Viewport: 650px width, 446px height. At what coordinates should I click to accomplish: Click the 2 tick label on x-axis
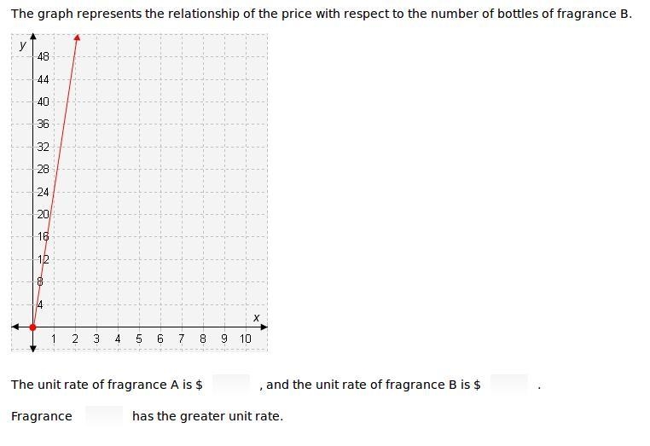coord(75,339)
